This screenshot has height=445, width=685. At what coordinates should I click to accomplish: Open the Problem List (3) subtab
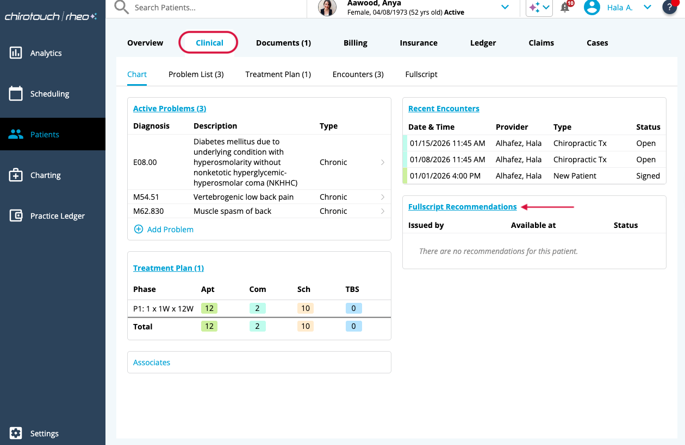click(196, 74)
